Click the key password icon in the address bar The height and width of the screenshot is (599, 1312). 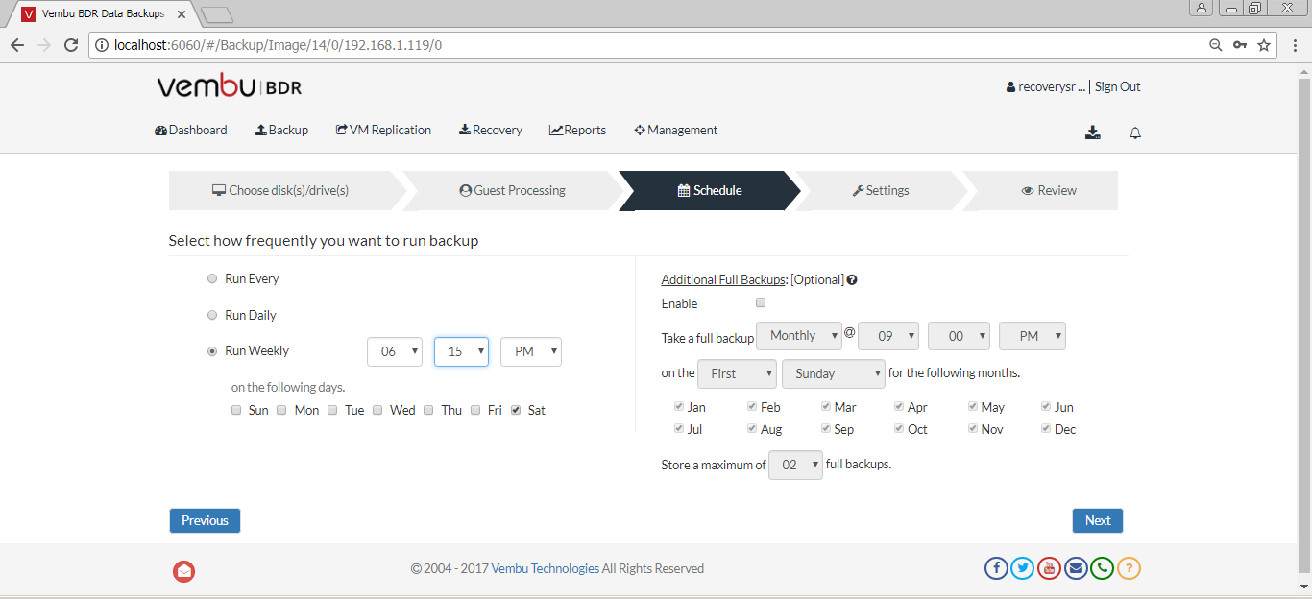(x=1240, y=45)
